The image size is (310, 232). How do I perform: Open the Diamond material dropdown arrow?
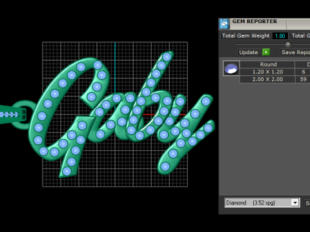tap(295, 202)
